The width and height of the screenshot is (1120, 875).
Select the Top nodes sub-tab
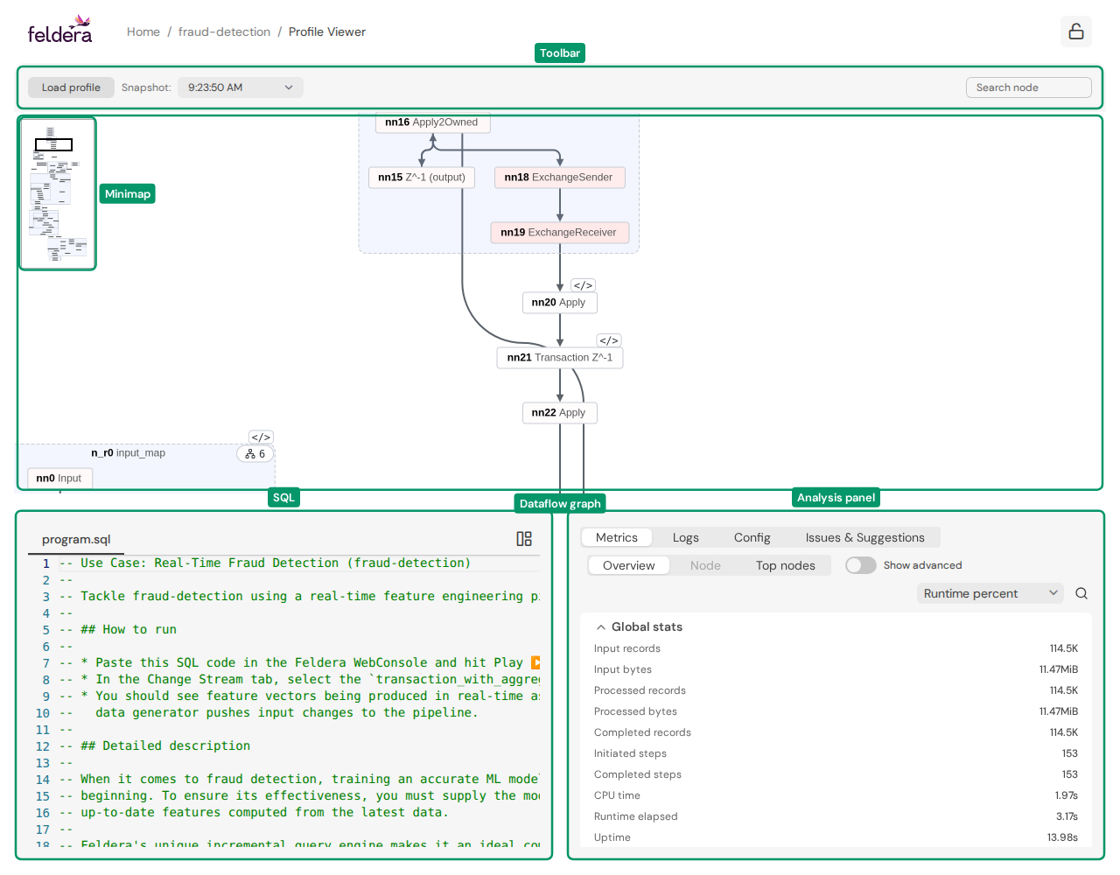point(786,565)
